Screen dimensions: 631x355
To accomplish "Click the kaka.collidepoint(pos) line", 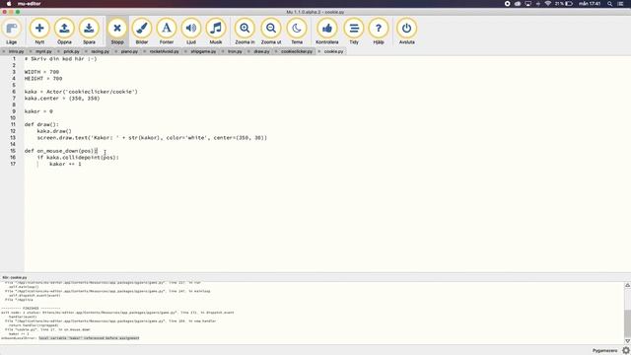I will click(78, 158).
